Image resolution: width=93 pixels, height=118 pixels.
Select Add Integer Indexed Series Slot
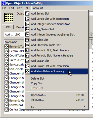[57, 24]
